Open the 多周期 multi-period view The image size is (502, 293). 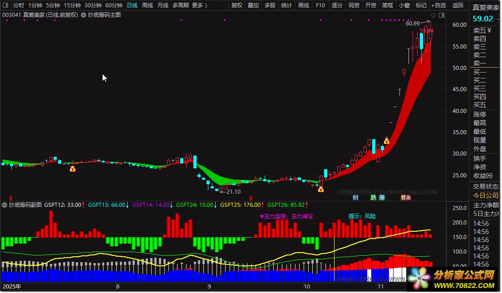pos(181,5)
